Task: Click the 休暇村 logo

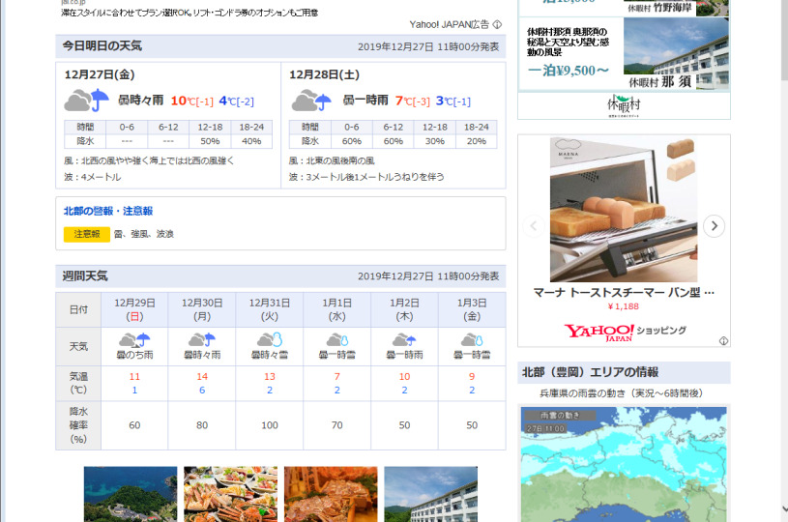Action: coord(624,105)
